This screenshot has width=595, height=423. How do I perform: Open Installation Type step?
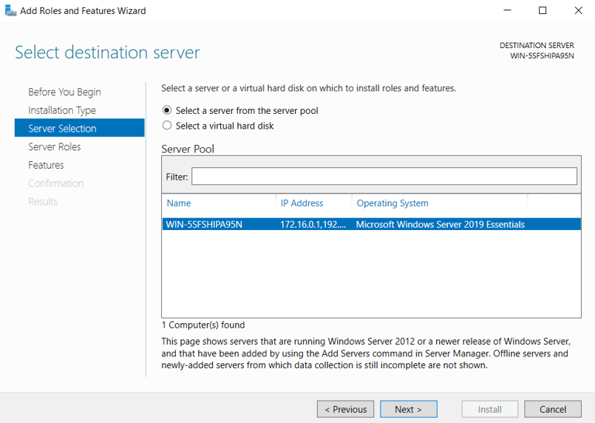pos(62,110)
